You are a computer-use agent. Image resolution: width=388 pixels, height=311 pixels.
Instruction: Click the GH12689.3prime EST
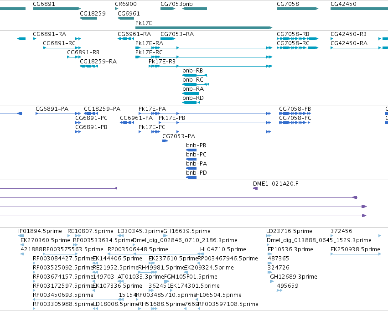[x=272, y=281]
